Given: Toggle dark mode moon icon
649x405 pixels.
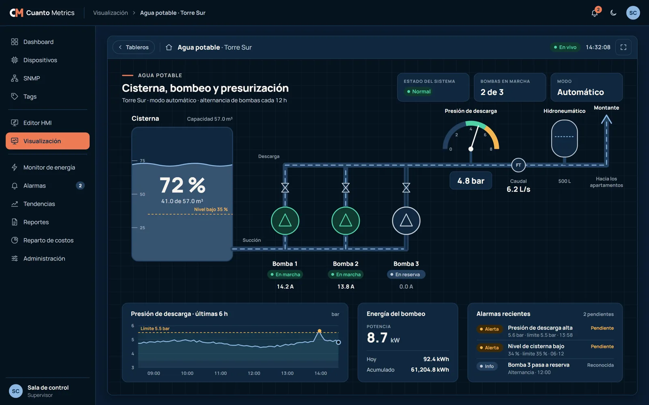Looking at the screenshot, I should (x=613, y=13).
